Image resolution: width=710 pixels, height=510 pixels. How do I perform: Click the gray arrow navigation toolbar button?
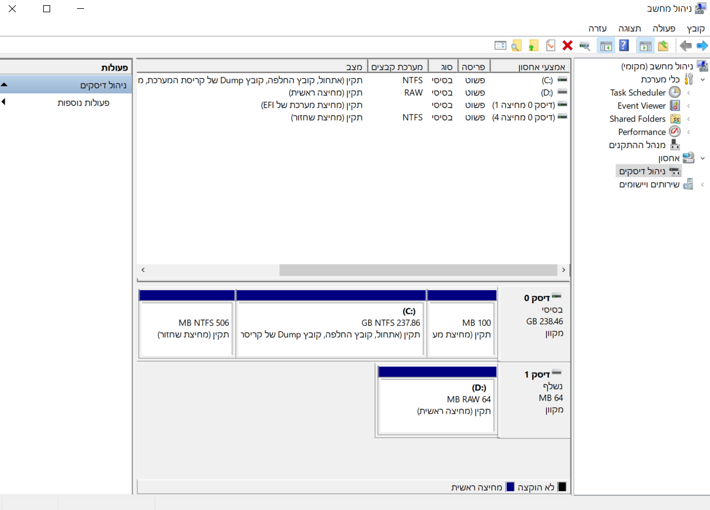click(x=686, y=45)
